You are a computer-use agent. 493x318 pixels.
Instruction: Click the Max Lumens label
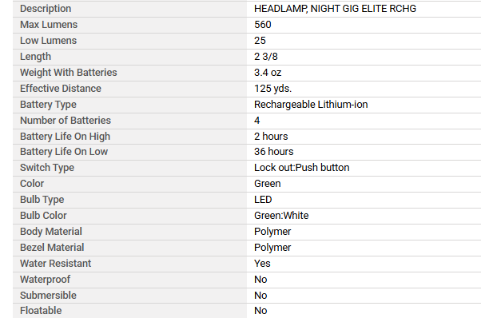pos(49,25)
